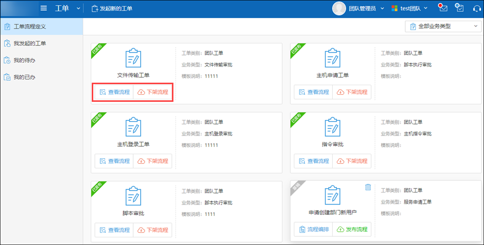The image size is (484, 245).
Task: Open the mail notification icon
Action: pos(443,8)
